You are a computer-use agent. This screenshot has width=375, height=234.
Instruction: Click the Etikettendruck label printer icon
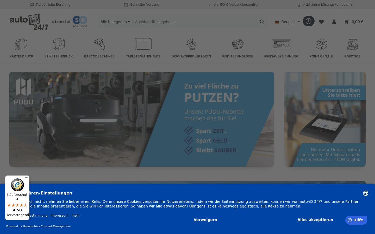click(x=59, y=44)
